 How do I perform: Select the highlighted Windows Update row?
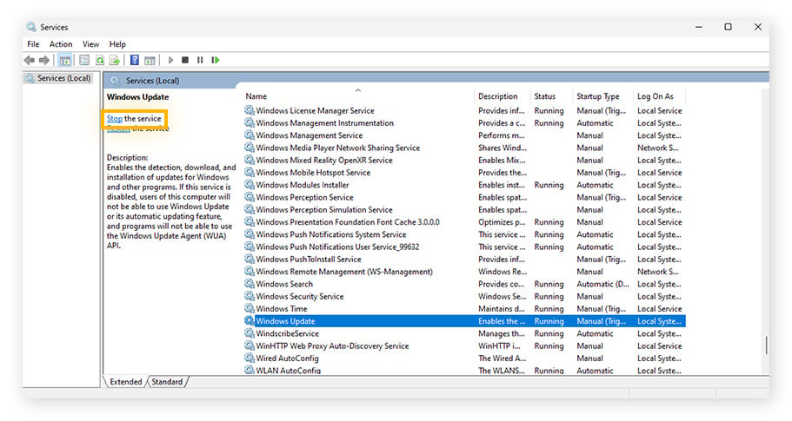click(x=464, y=321)
